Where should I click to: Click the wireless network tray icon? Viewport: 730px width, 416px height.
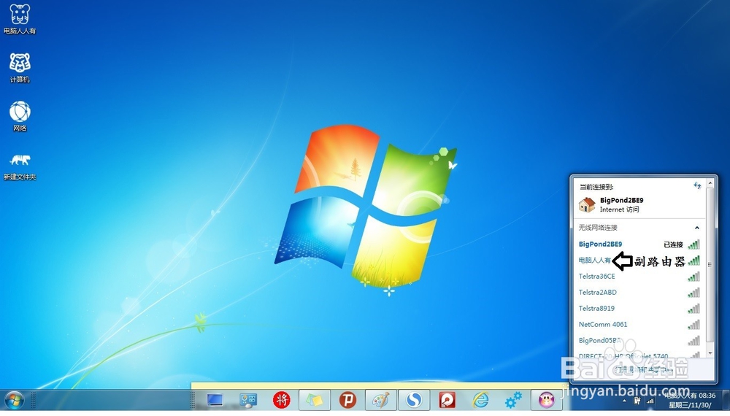pyautogui.click(x=650, y=401)
